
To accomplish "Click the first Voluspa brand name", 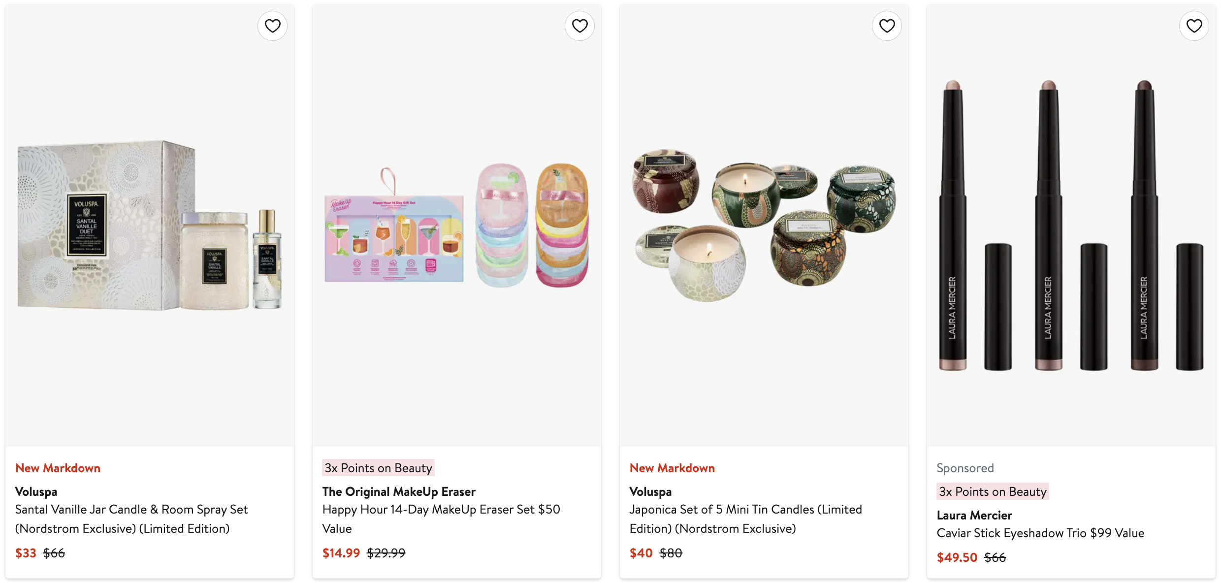I will [36, 491].
